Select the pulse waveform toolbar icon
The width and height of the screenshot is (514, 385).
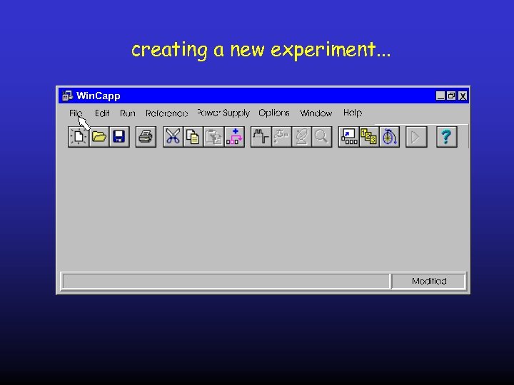click(x=261, y=136)
